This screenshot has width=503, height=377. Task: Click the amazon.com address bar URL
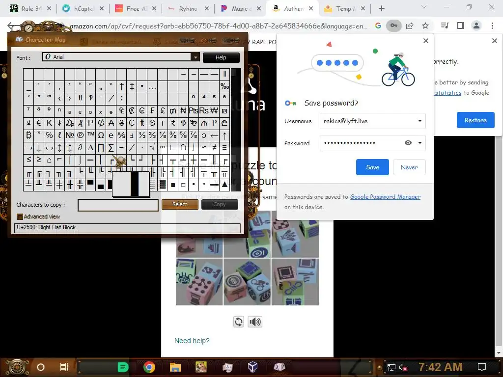click(218, 26)
